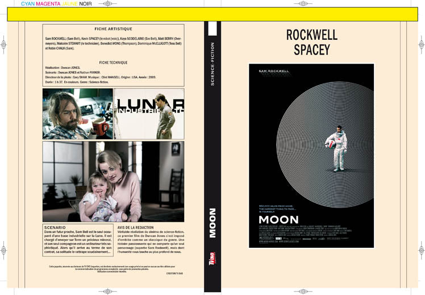The height and width of the screenshot is (295, 425).
Task: Click the NOIR color label
Action: [x=85, y=4]
